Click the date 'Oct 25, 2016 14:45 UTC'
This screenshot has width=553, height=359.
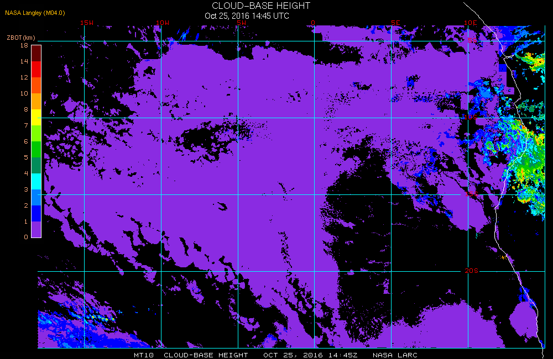(x=247, y=16)
